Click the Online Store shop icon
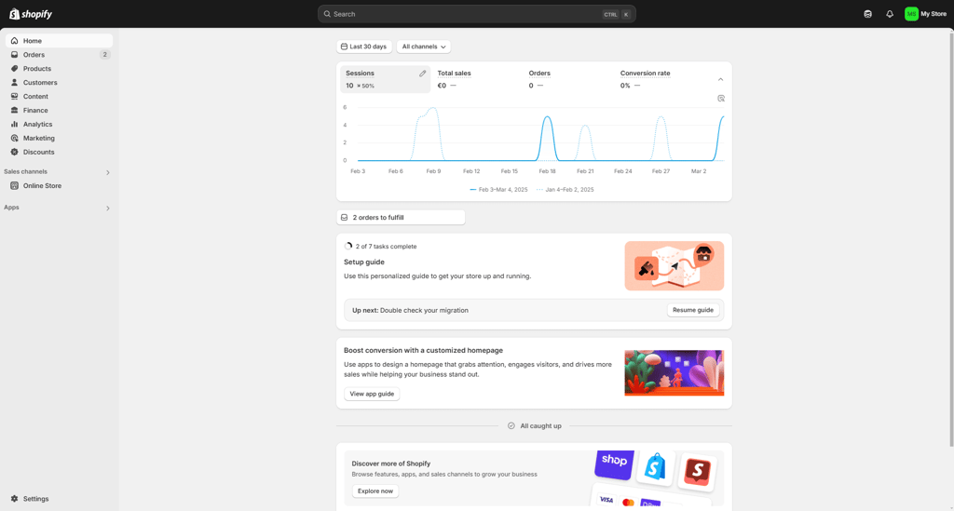This screenshot has width=954, height=511. (15, 186)
